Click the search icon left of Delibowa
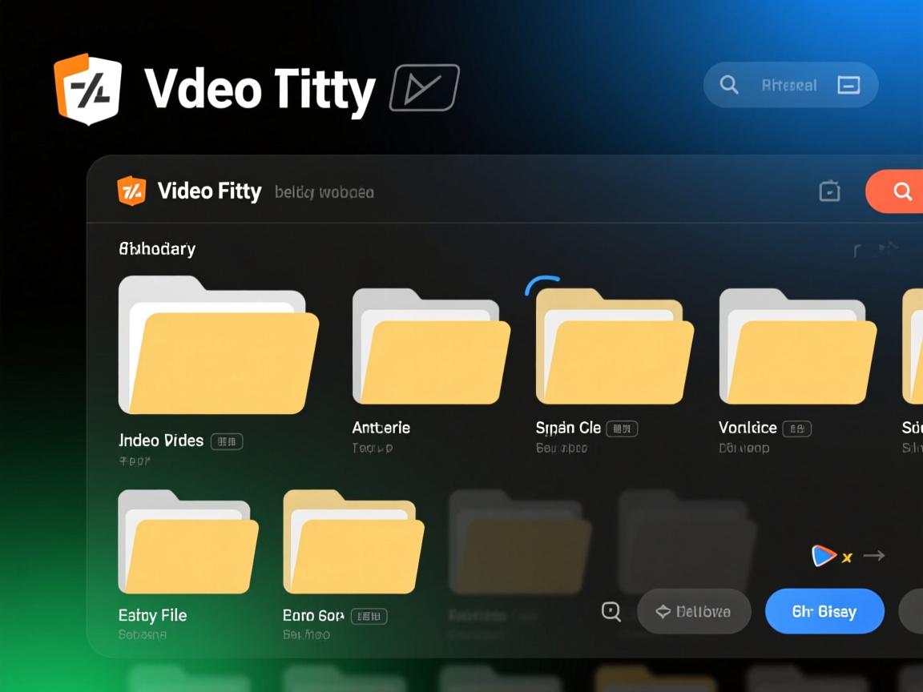This screenshot has width=923, height=692. [x=611, y=612]
